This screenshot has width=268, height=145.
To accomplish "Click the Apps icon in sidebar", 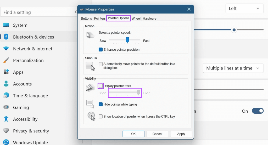I will 6,72.
